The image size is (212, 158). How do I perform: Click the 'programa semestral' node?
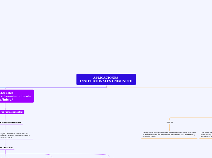point(12,112)
